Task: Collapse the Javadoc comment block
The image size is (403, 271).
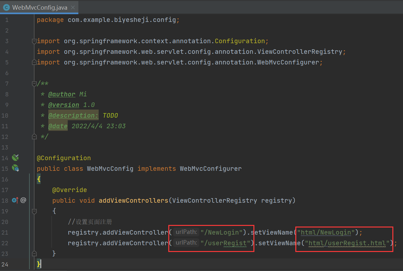Action: pos(34,83)
